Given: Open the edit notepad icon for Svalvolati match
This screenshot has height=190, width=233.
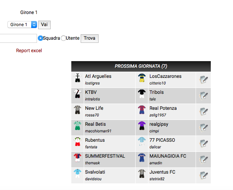Looking at the screenshot, I should coord(203,175).
